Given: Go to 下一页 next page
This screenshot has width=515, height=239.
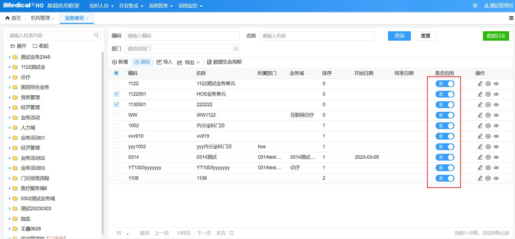Looking at the screenshot, I should pos(204,233).
